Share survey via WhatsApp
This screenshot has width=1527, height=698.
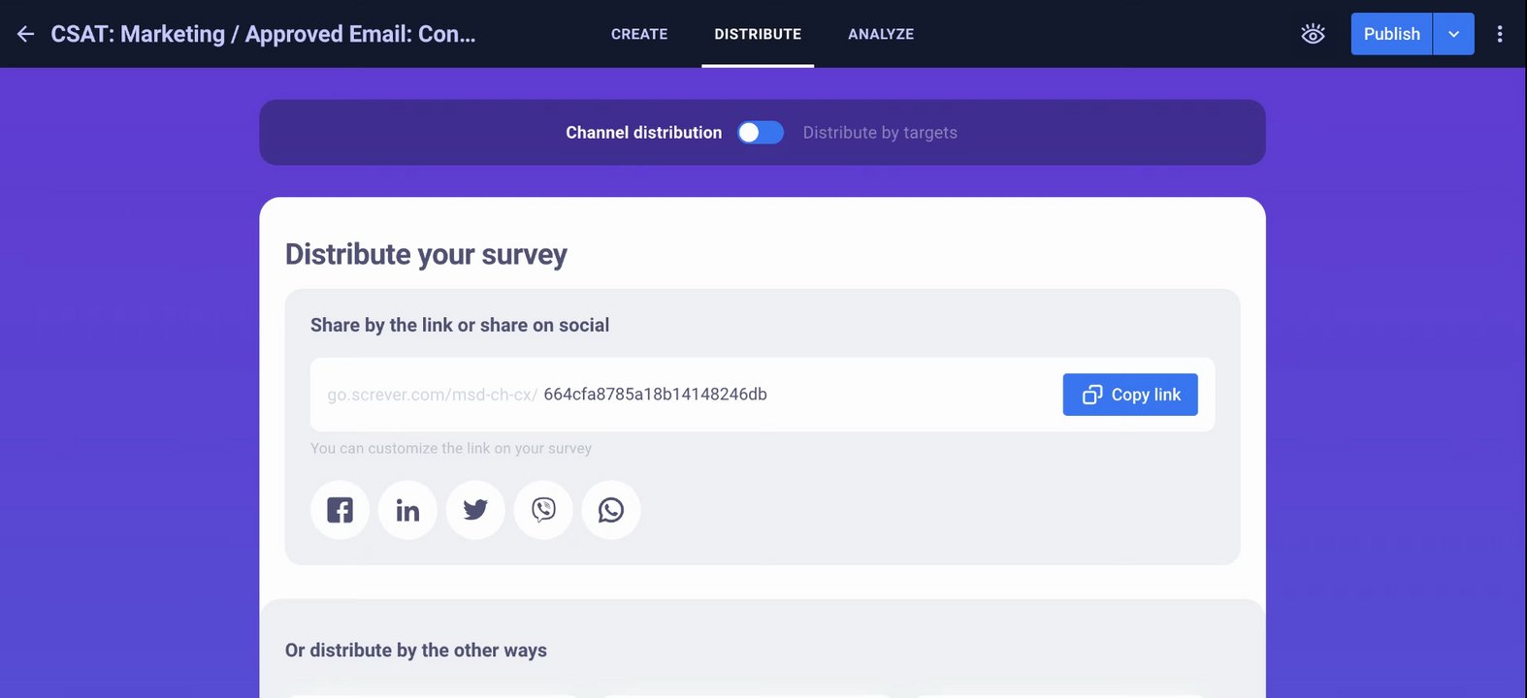[611, 510]
